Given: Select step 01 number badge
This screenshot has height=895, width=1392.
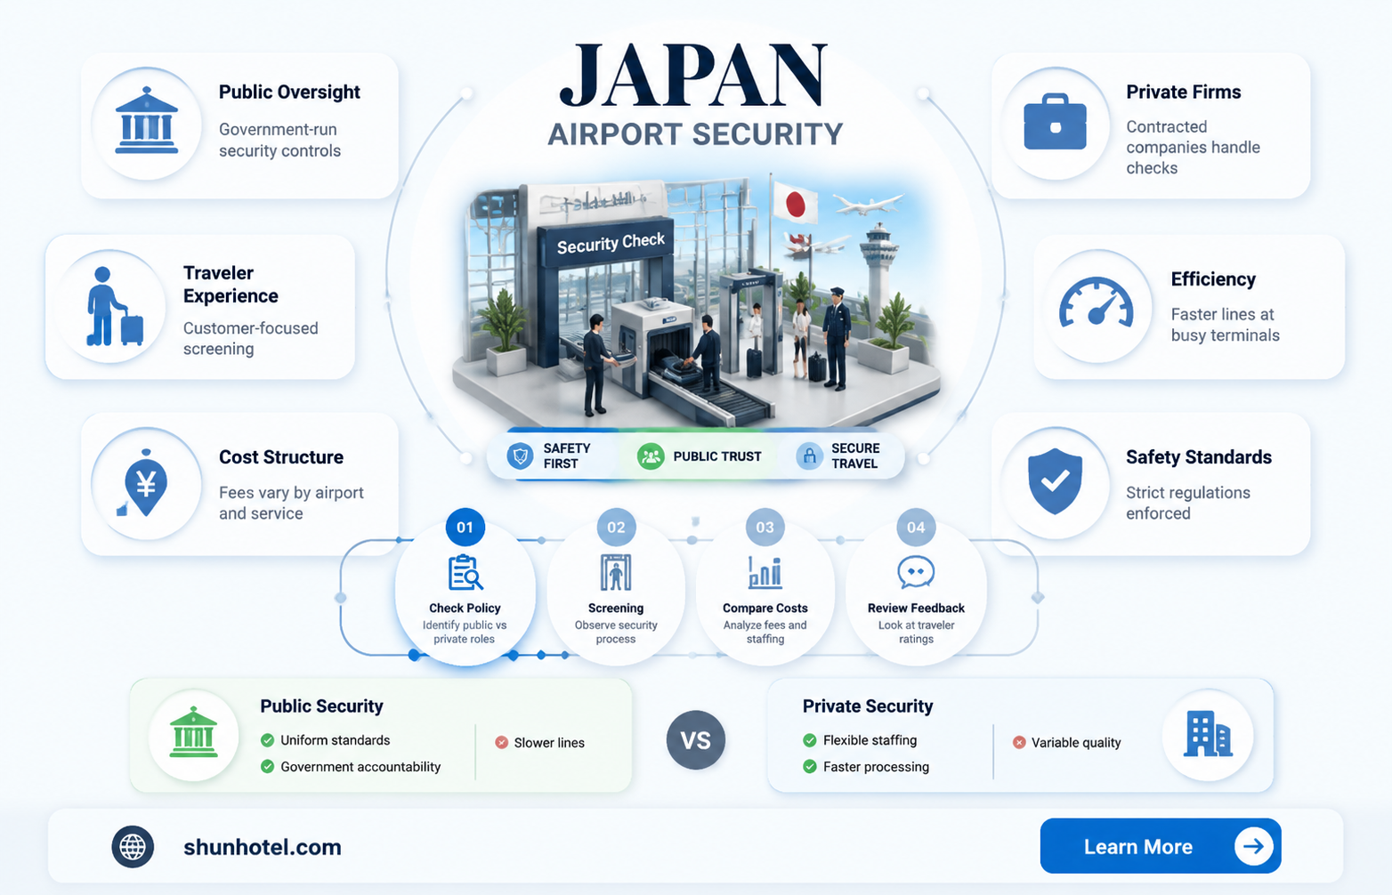Looking at the screenshot, I should [x=465, y=528].
